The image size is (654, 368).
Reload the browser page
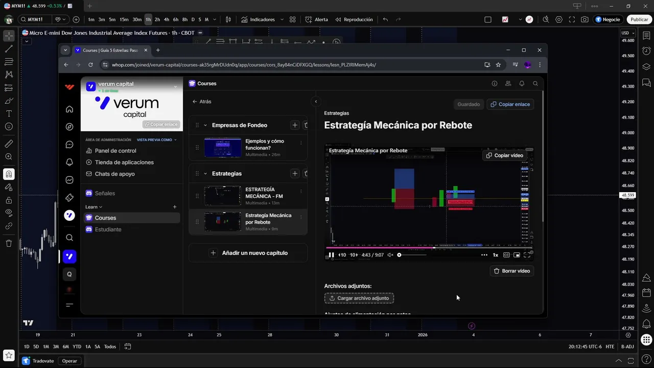(90, 65)
